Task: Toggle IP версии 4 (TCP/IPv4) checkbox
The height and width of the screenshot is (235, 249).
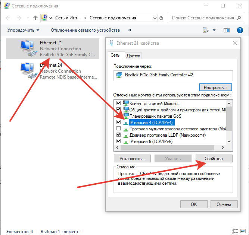Action: 118,122
